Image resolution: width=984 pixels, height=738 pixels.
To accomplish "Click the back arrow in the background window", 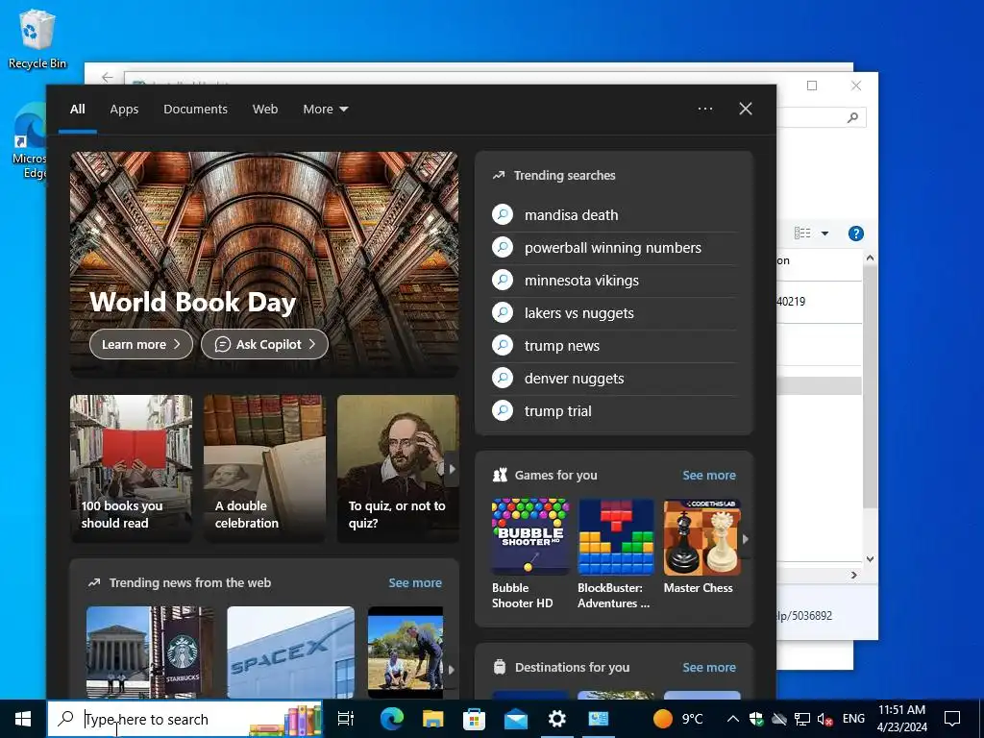I will [108, 77].
